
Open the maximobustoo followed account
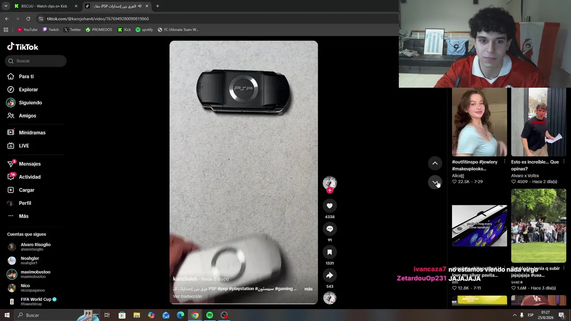click(35, 274)
